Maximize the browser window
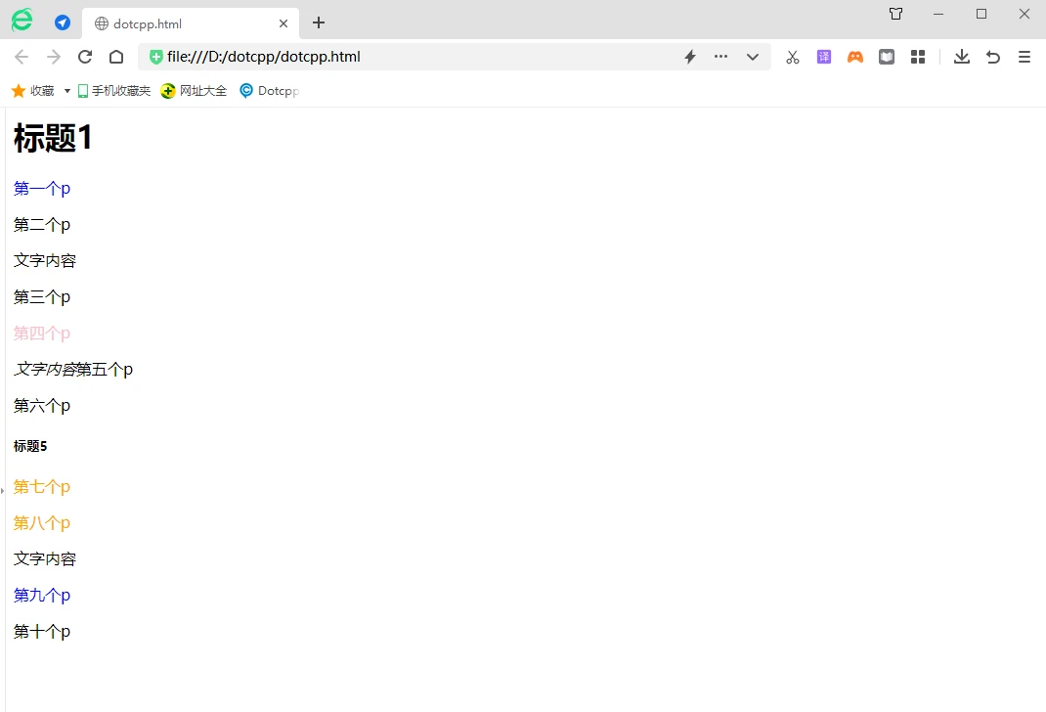 point(981,14)
